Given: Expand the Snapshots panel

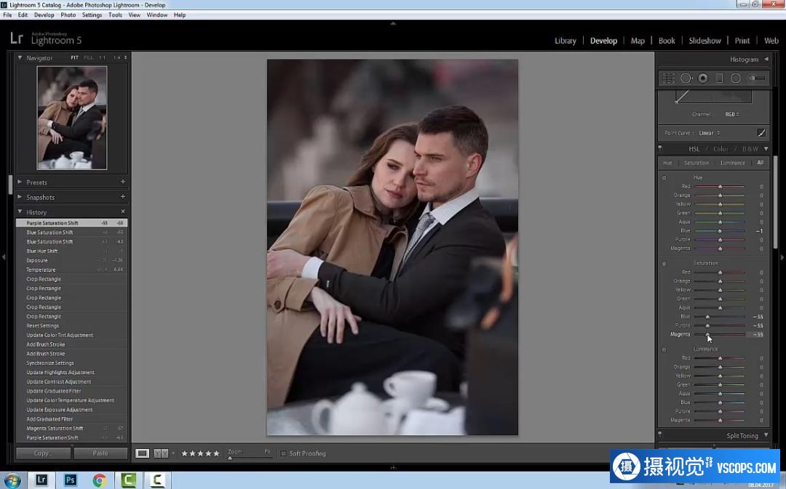Looking at the screenshot, I should point(20,197).
